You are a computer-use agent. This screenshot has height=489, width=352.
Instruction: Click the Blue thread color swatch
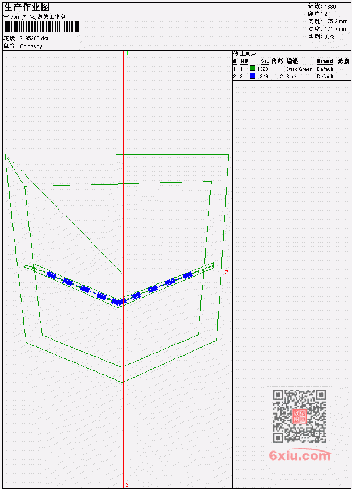click(x=253, y=76)
